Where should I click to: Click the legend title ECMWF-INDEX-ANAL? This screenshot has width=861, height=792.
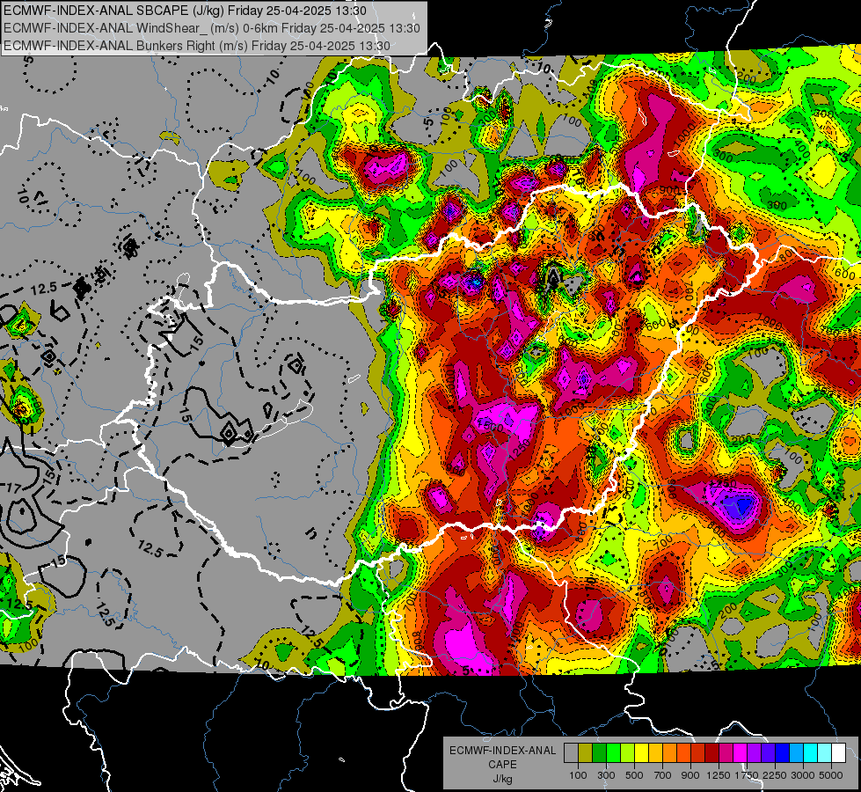pyautogui.click(x=503, y=751)
